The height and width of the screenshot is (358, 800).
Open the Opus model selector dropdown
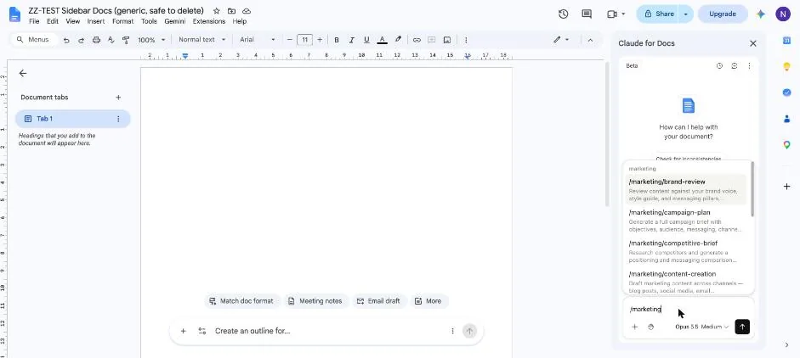click(702, 327)
